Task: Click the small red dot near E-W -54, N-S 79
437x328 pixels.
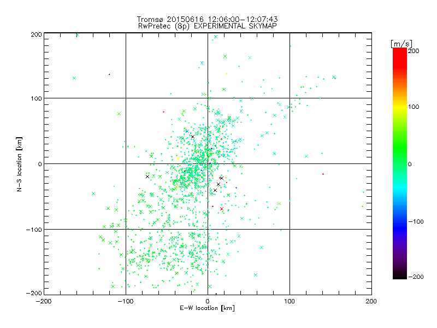Action: [163, 112]
